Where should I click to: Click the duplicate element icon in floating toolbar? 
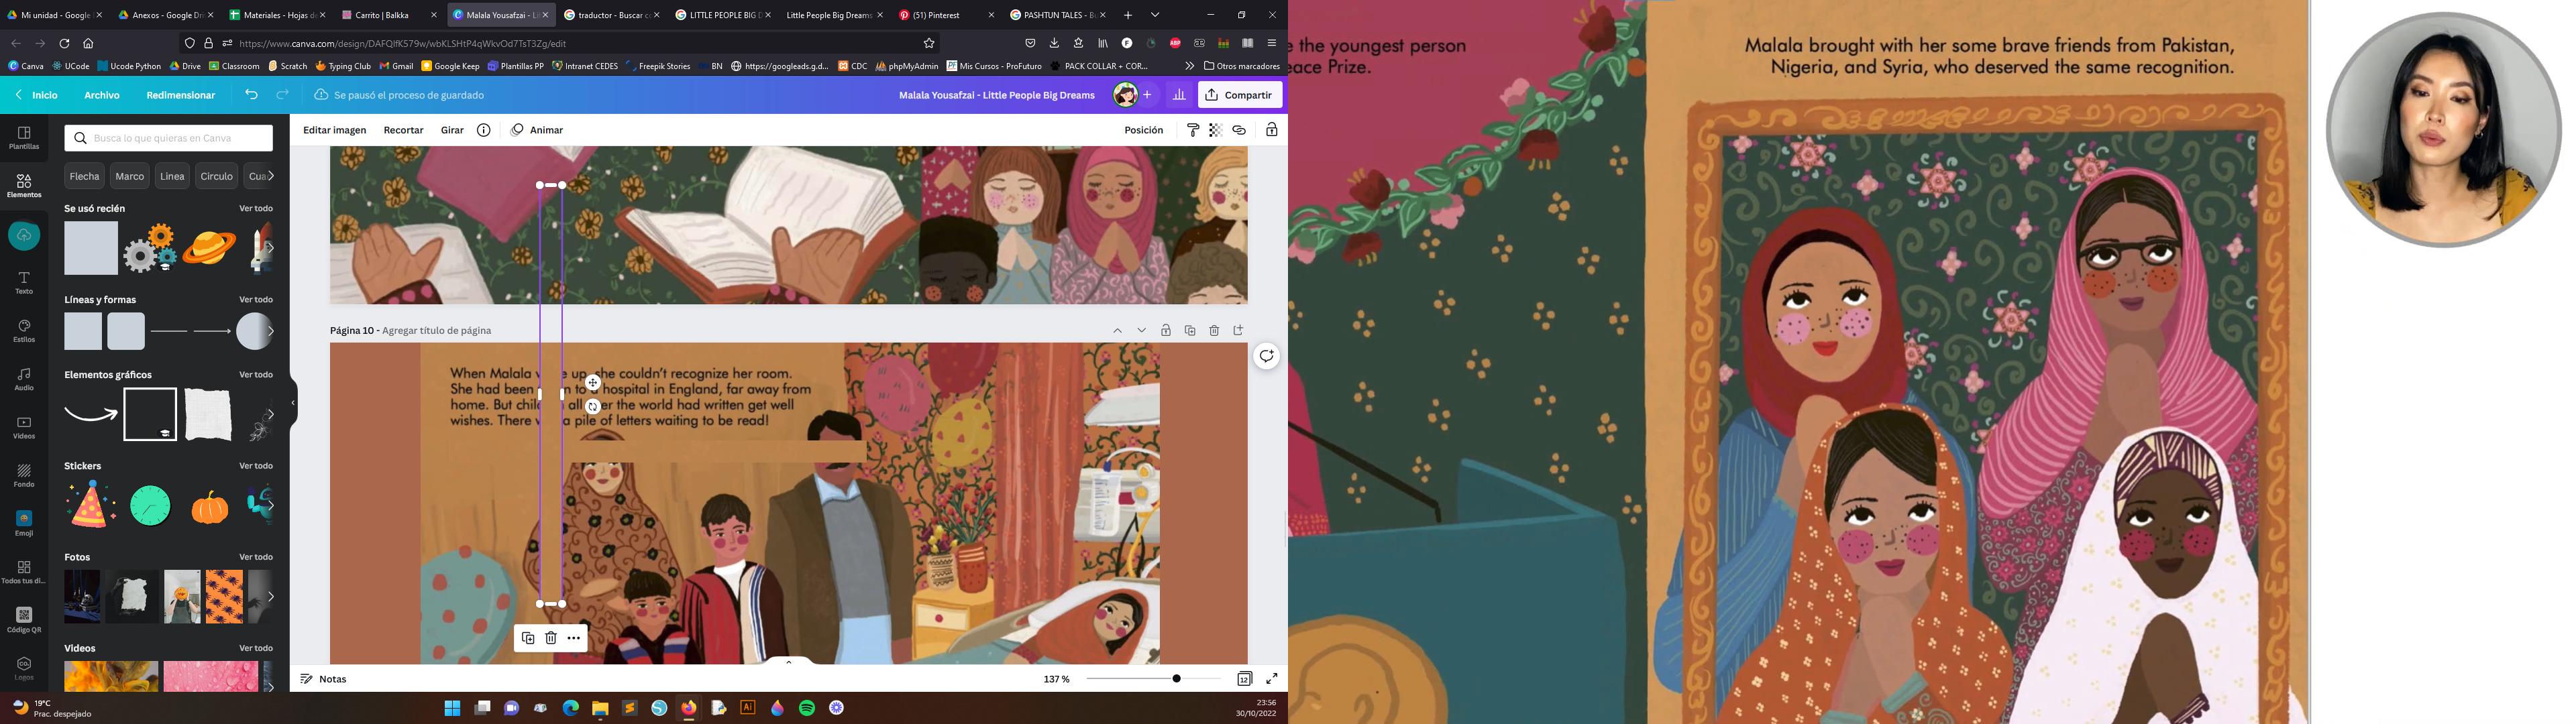point(528,638)
